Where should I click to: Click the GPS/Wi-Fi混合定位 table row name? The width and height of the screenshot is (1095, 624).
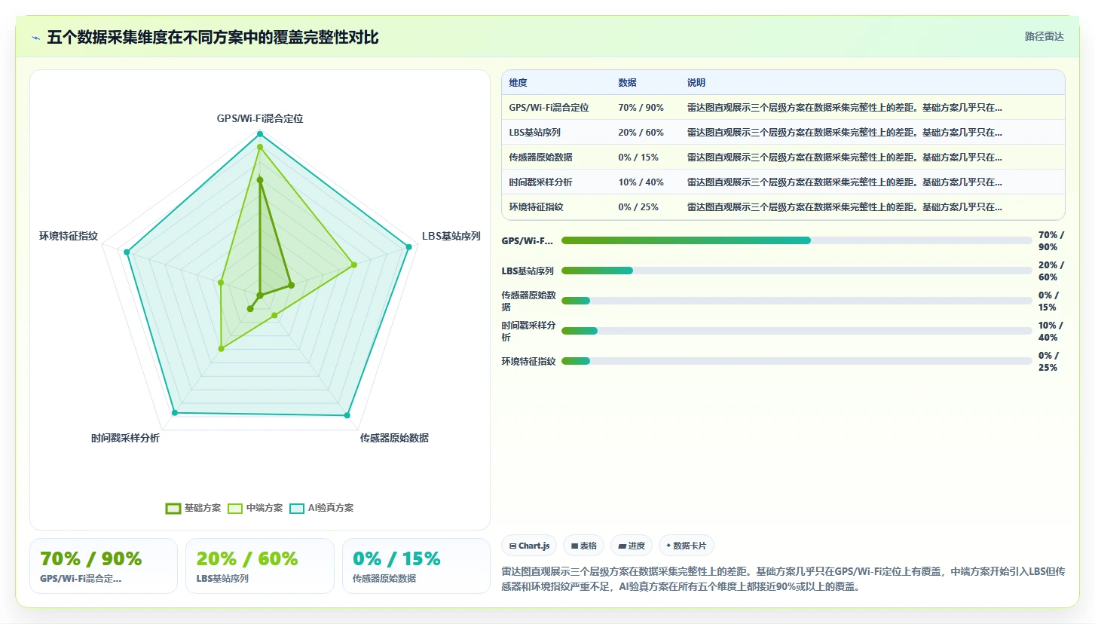click(x=549, y=108)
